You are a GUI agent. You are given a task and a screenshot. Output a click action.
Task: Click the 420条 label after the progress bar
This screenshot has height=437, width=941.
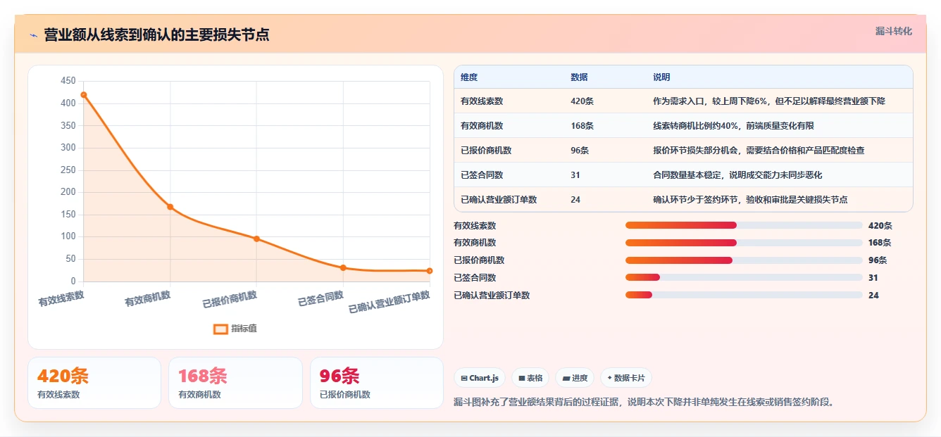point(880,226)
